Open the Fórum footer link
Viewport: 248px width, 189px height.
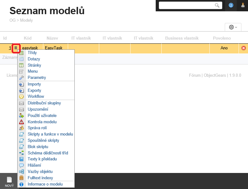coord(195,75)
